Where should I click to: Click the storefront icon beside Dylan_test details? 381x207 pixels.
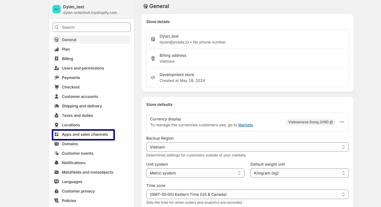click(x=153, y=39)
